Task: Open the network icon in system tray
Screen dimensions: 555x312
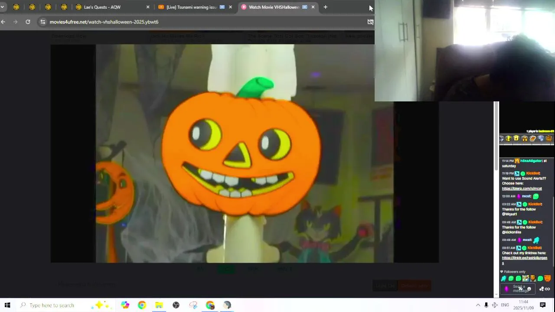Action: pos(495,305)
